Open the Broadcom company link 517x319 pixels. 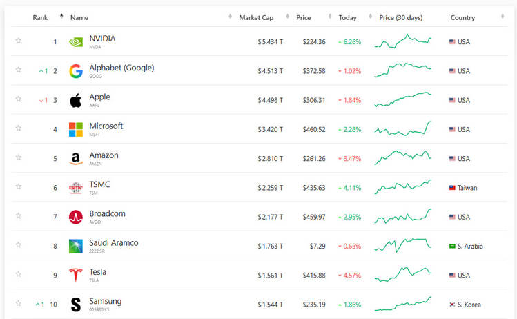tap(107, 214)
